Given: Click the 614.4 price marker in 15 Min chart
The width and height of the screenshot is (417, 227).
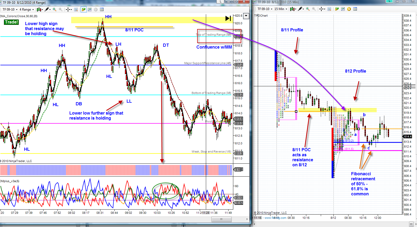Looking at the screenshot, I should click(408, 136).
